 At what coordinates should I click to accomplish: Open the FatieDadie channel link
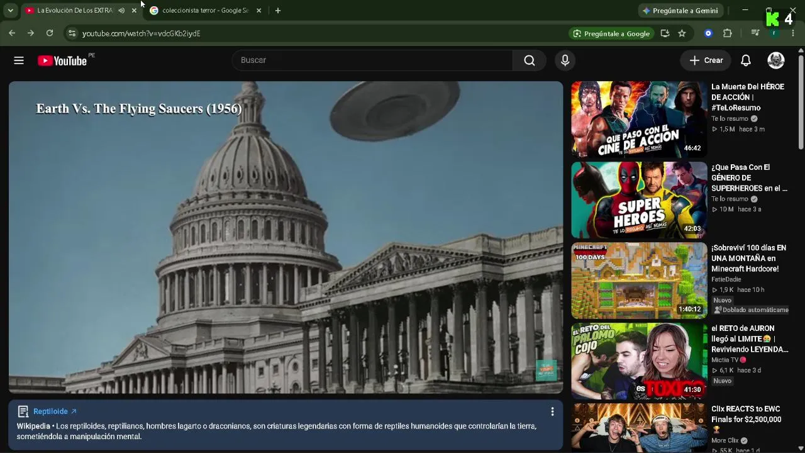[726, 279]
